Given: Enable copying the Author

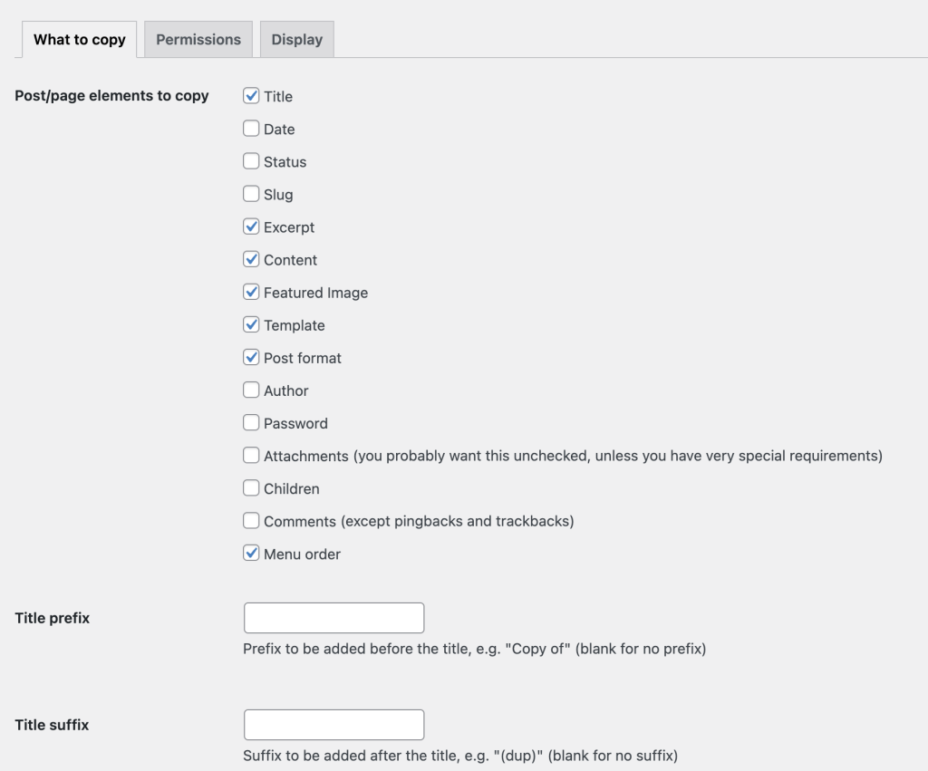Looking at the screenshot, I should click(x=252, y=390).
